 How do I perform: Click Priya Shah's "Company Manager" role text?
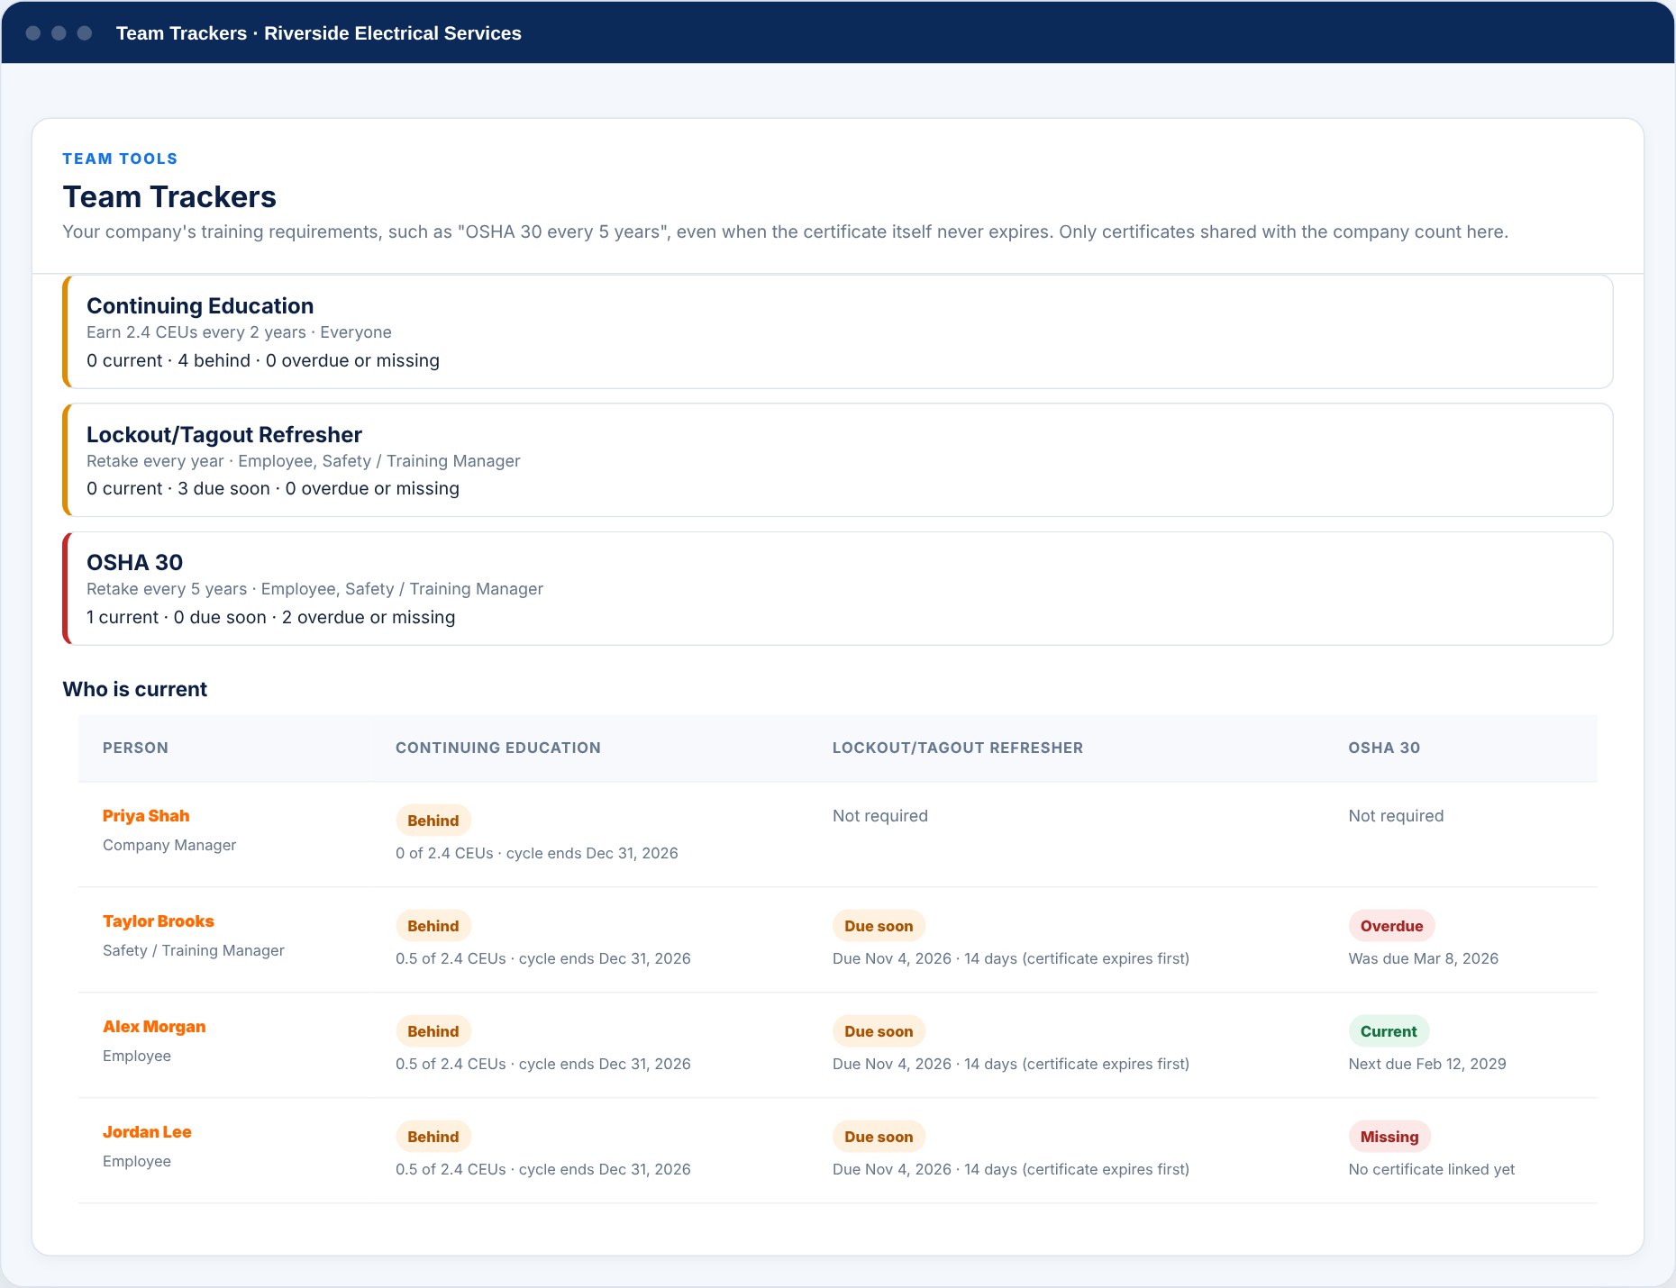click(x=169, y=845)
